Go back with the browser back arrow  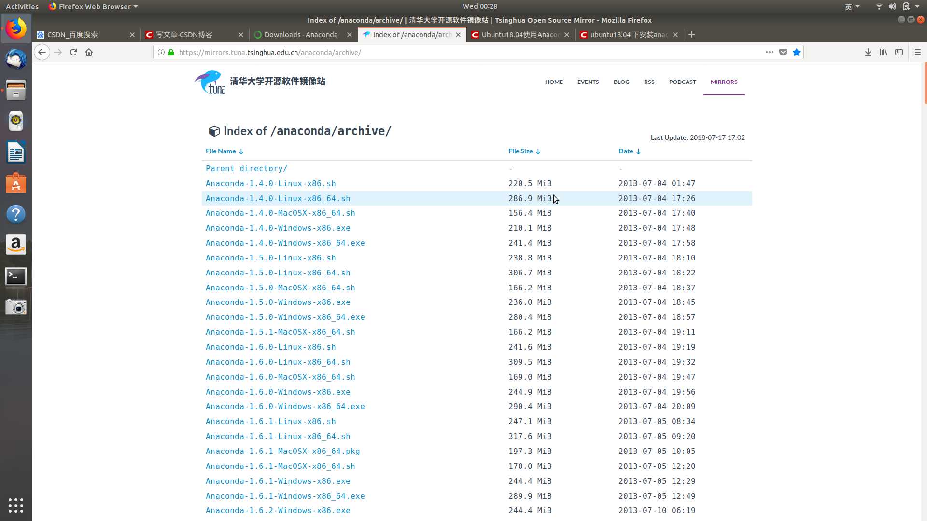42,52
